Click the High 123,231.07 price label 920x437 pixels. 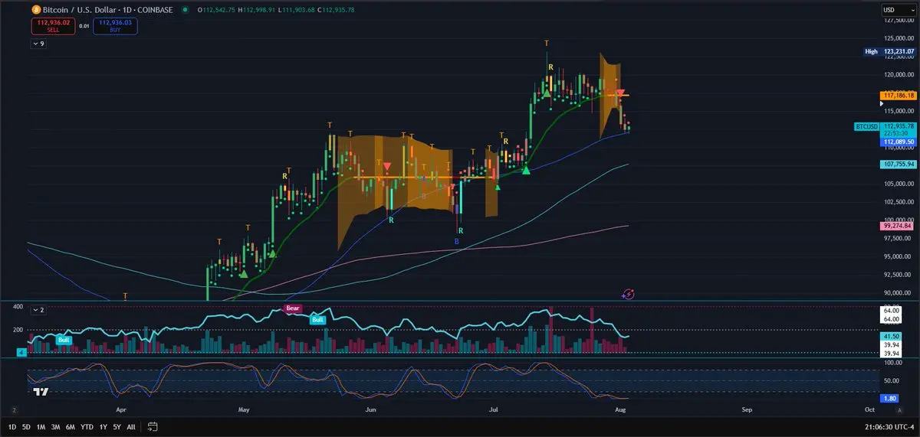tap(889, 51)
